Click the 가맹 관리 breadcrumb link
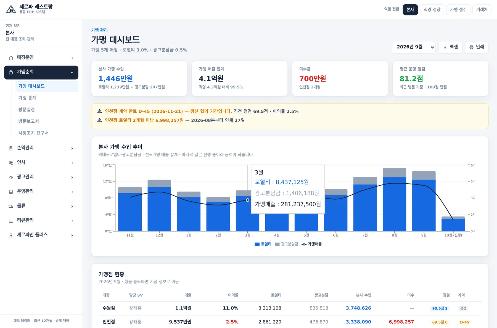 pos(99,30)
